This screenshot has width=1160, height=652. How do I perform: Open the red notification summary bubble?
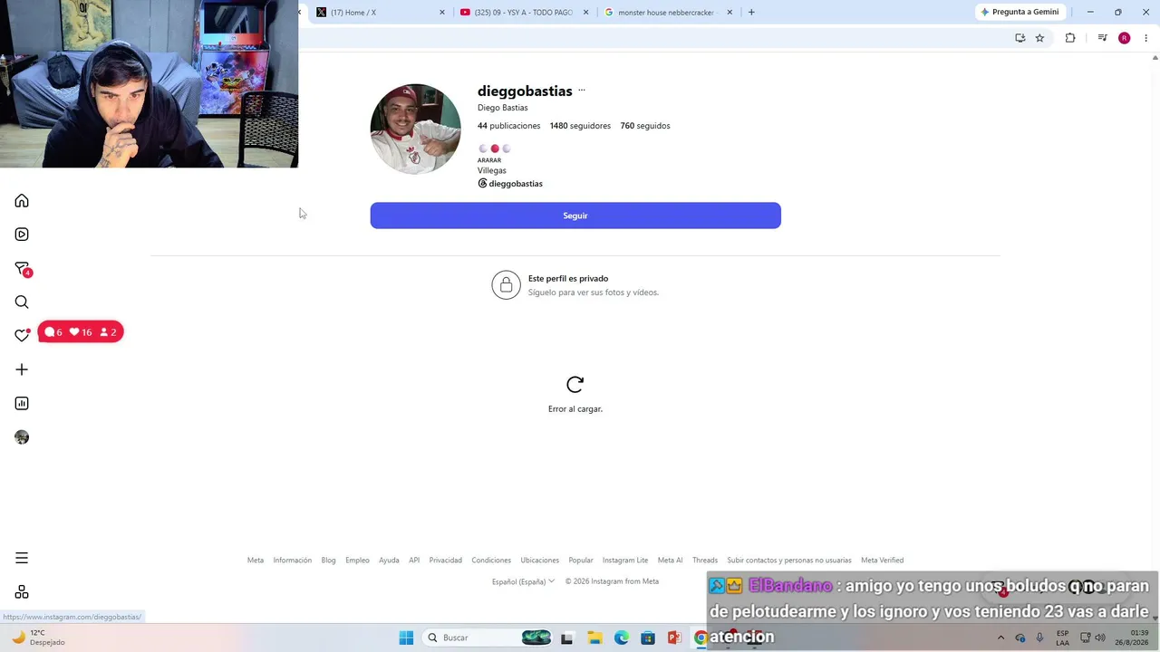click(x=81, y=332)
